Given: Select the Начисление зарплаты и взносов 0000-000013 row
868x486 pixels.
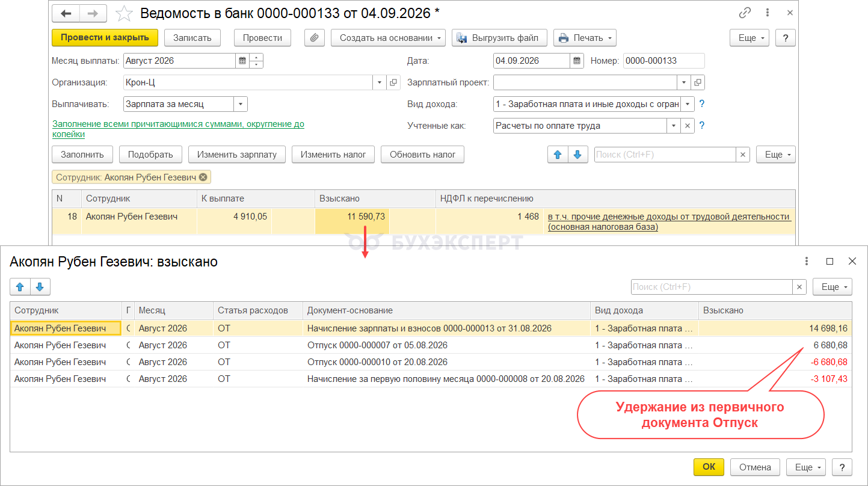Looking at the screenshot, I should (x=431, y=328).
